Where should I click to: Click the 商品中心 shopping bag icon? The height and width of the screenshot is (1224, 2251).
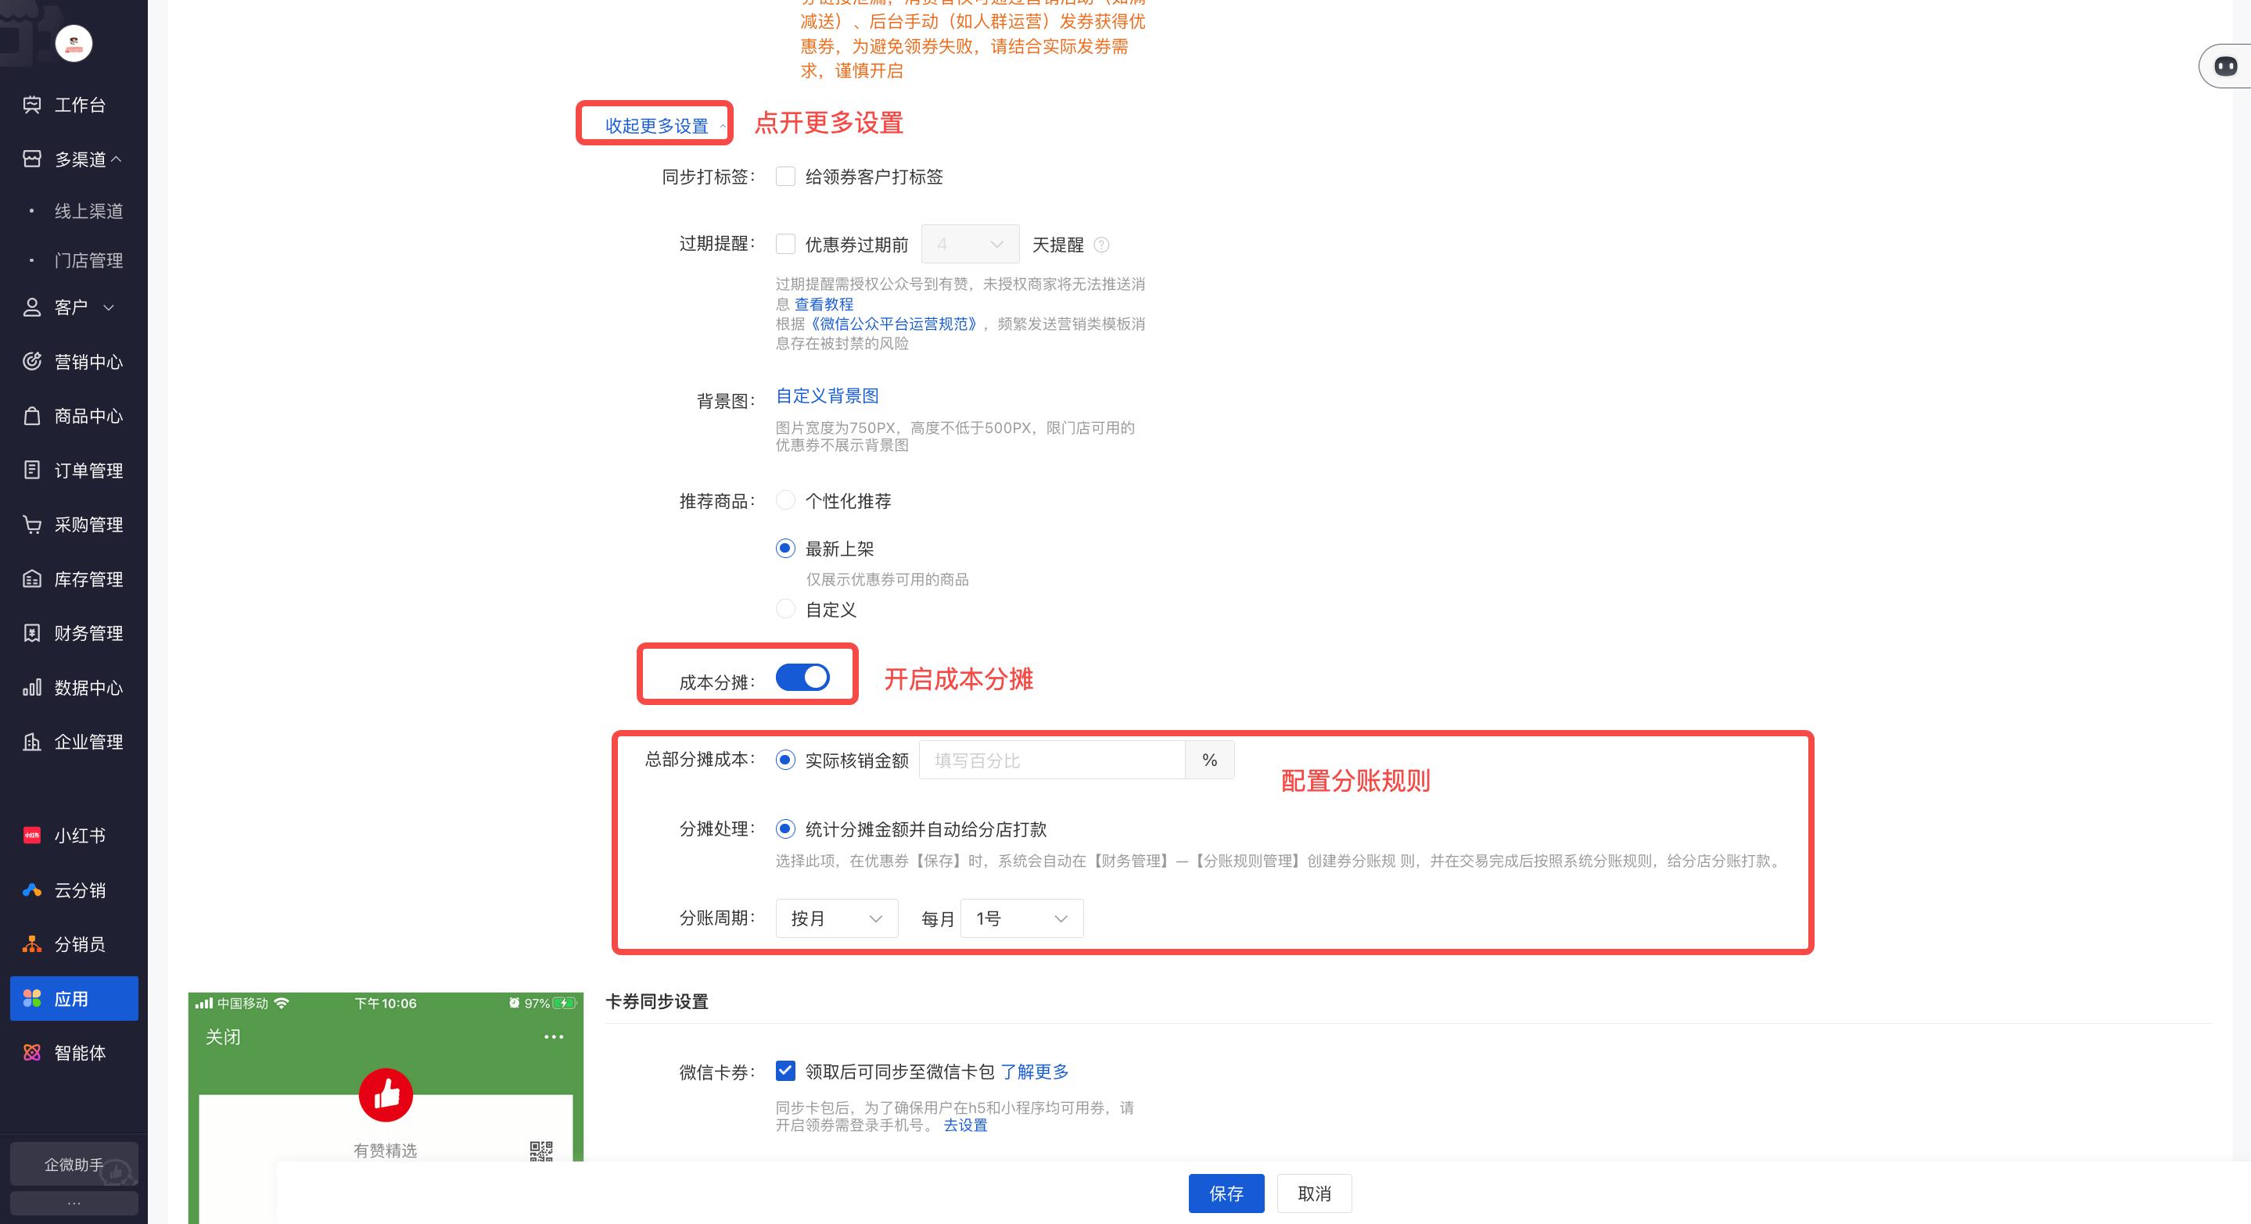click(x=32, y=416)
